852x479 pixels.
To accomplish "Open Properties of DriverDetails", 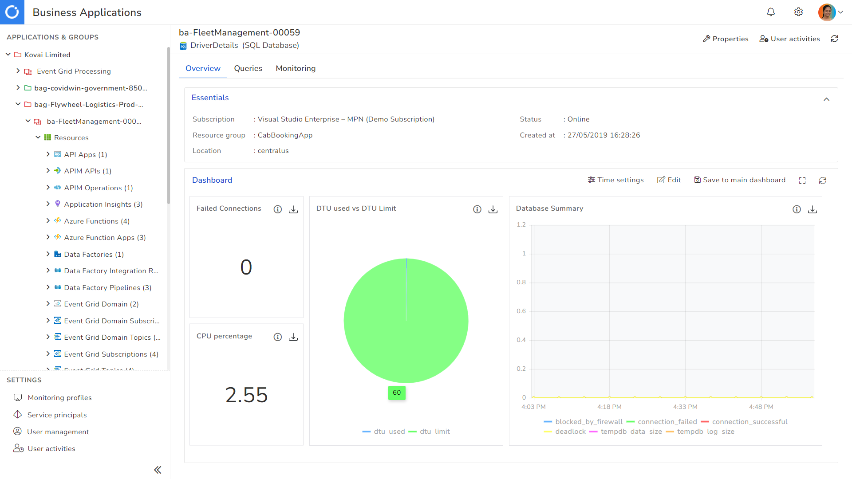I will click(x=726, y=39).
